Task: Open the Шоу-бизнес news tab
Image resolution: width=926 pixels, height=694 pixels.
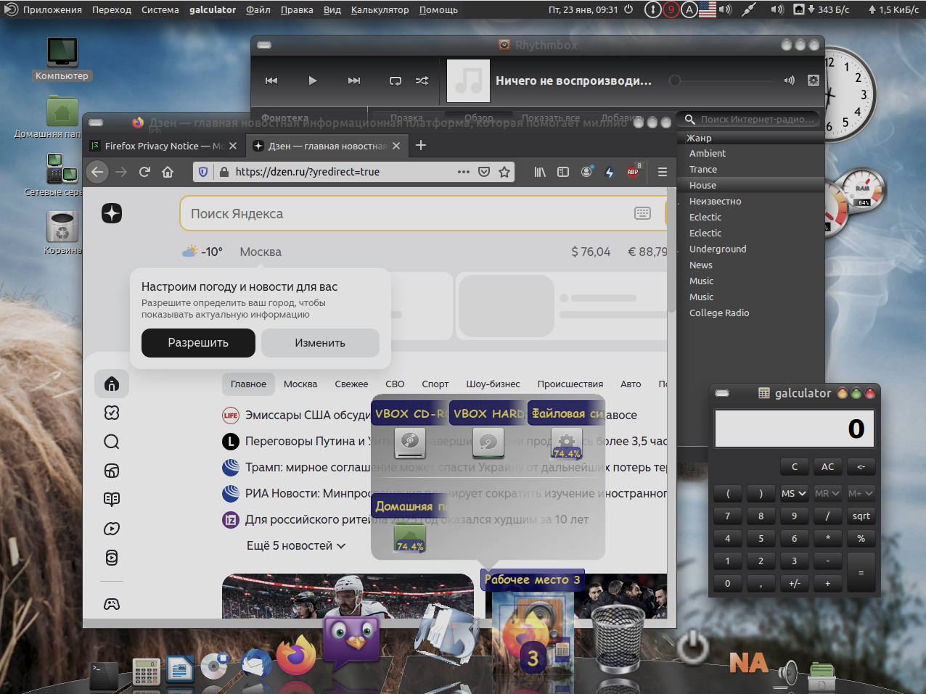Action: [x=493, y=384]
